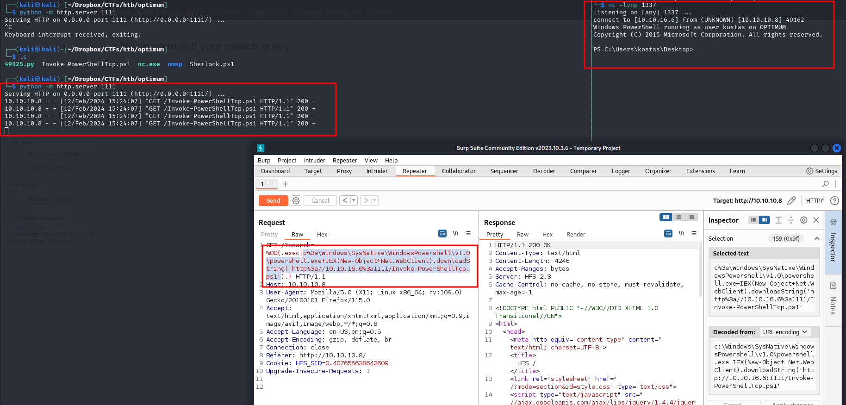Click the search magnifier icon in Repeater tab bar
The image size is (846, 405).
click(x=825, y=184)
